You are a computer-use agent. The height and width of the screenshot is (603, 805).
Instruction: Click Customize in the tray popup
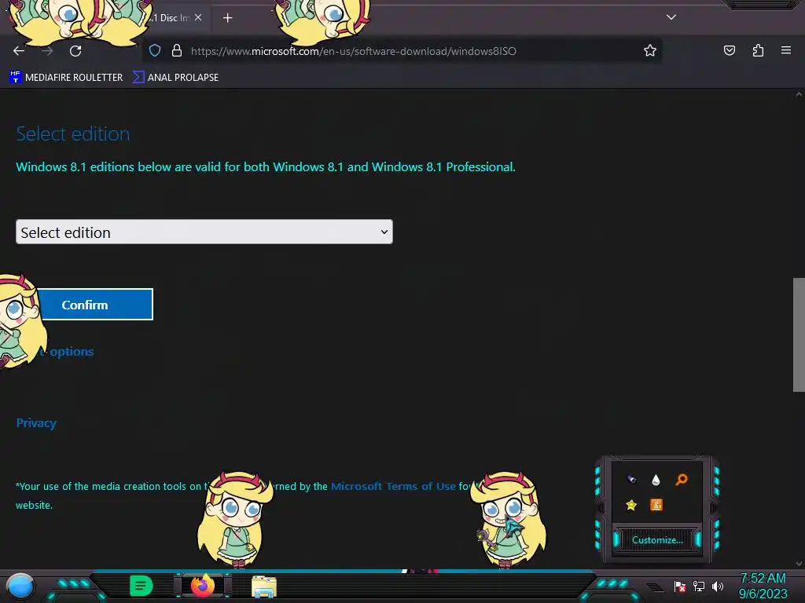pyautogui.click(x=657, y=540)
